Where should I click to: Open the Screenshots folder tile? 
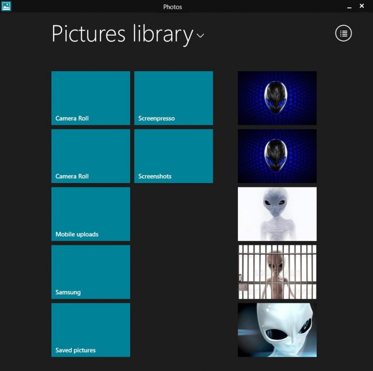pos(173,156)
